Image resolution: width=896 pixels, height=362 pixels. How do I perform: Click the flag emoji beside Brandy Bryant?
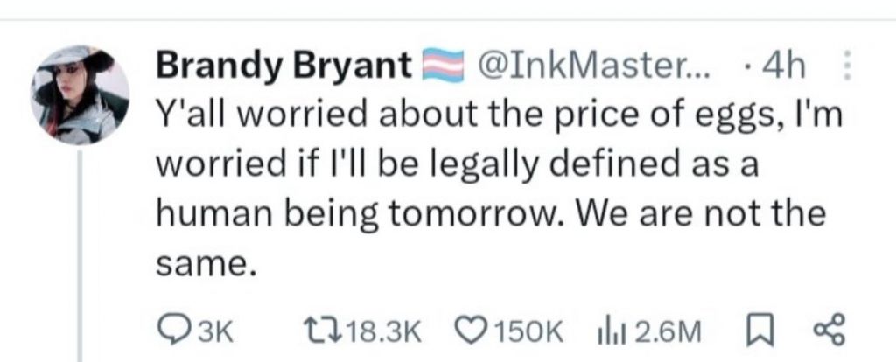point(442,66)
